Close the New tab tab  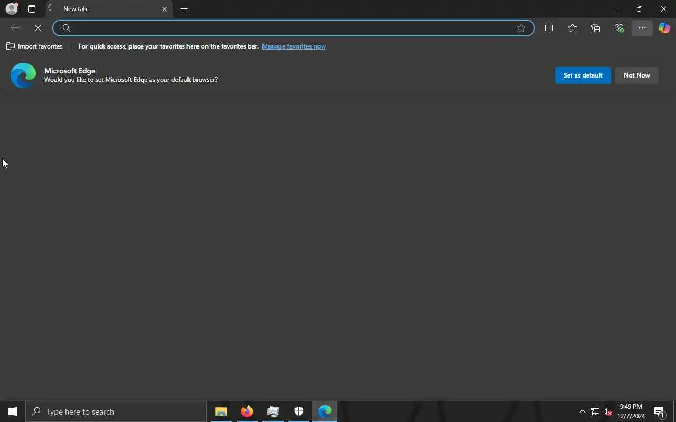164,9
